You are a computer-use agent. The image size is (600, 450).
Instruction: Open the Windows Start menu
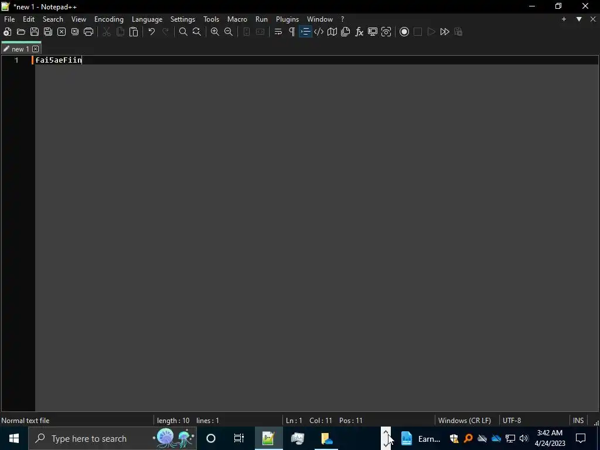click(14, 438)
